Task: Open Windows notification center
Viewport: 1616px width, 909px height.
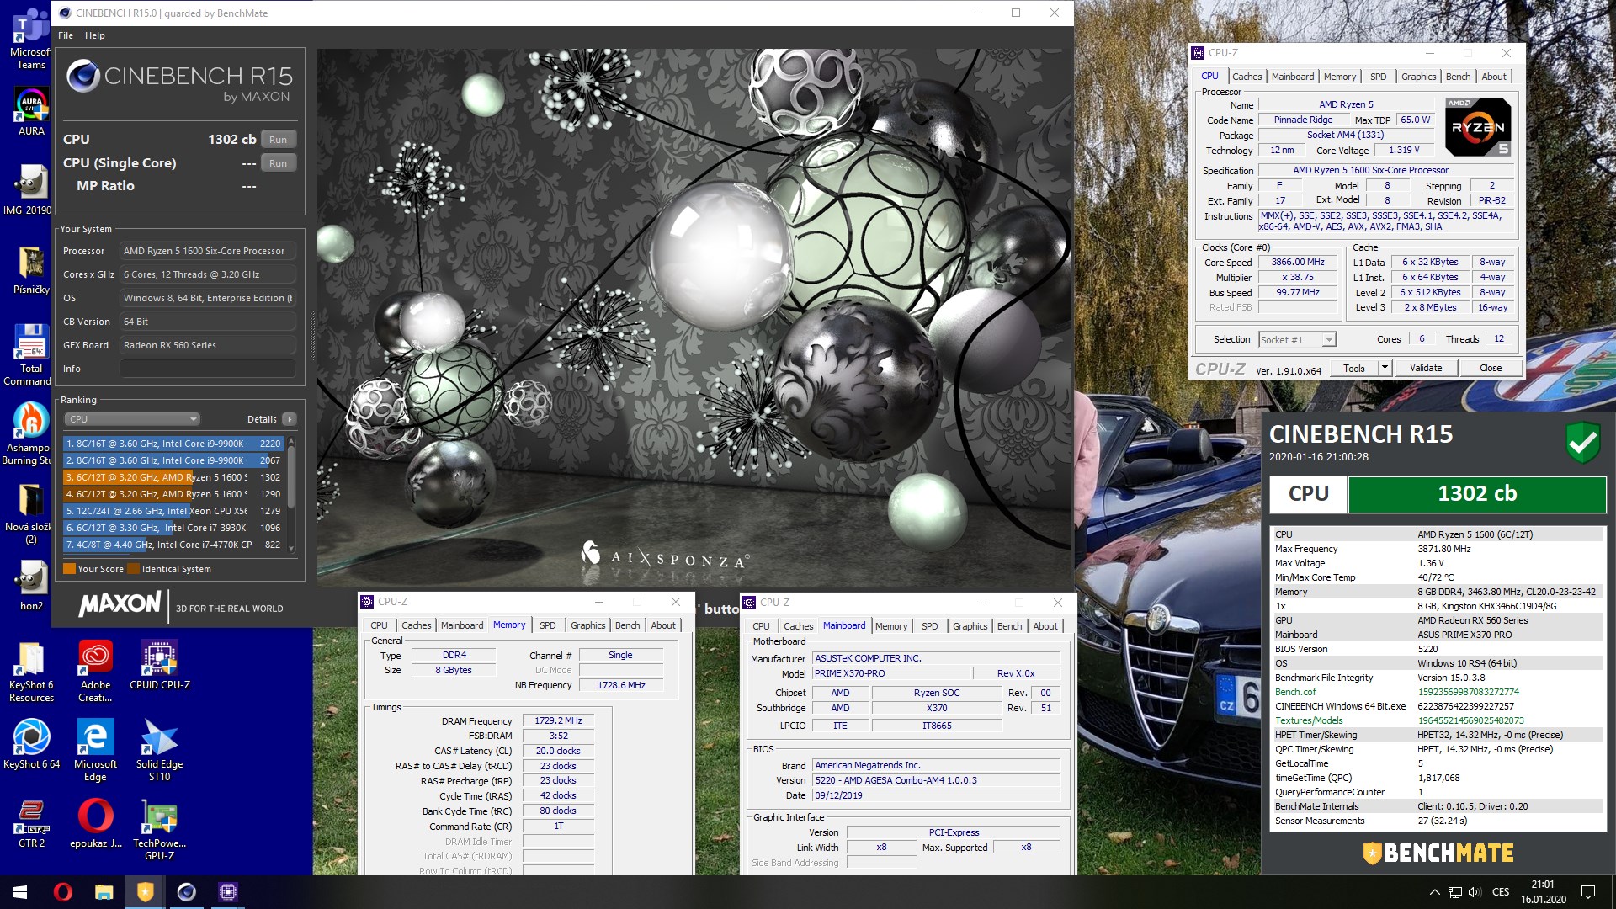Action: click(x=1588, y=892)
